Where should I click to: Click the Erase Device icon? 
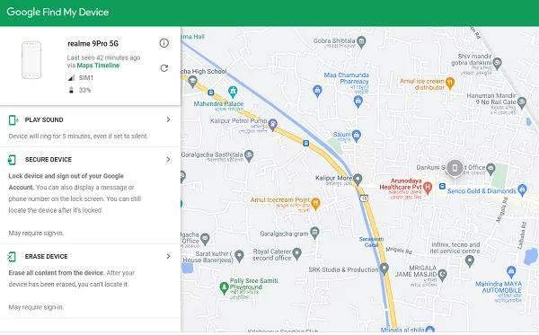click(x=12, y=257)
